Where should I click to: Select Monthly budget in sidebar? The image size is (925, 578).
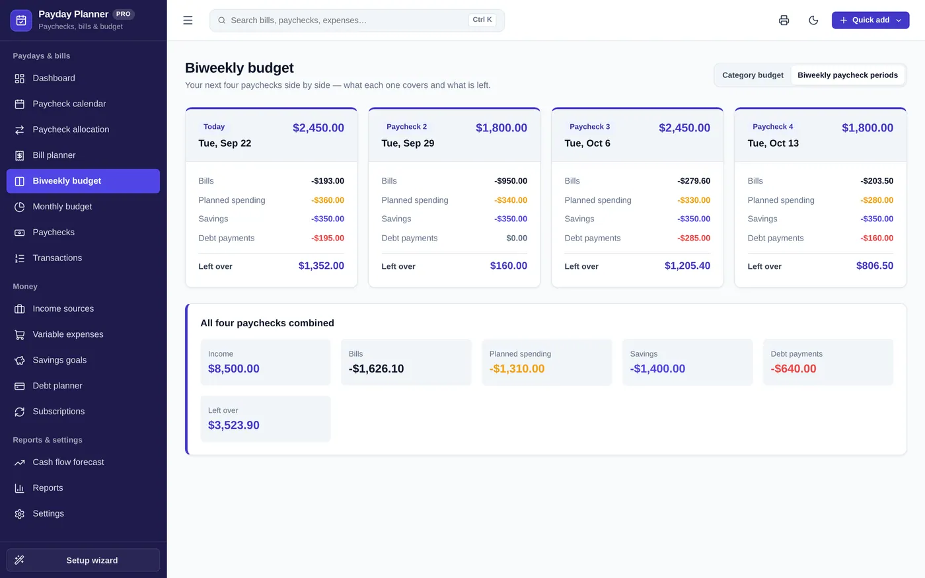coord(83,207)
